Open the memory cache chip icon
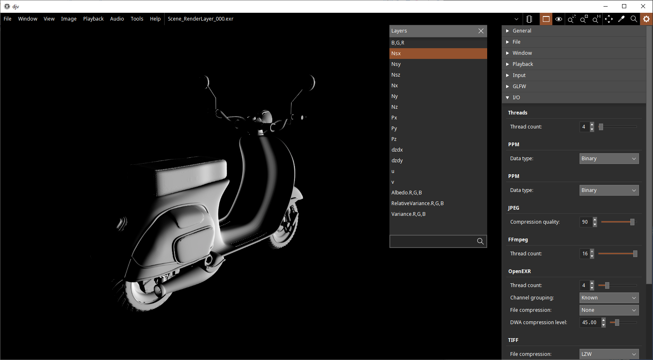653x360 pixels. click(529, 19)
